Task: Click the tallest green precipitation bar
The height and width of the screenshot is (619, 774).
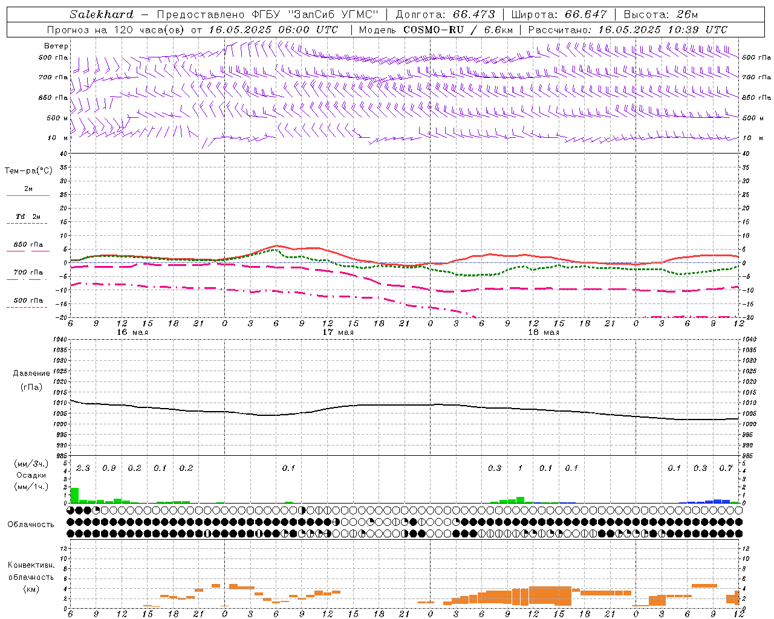Action: (75, 495)
